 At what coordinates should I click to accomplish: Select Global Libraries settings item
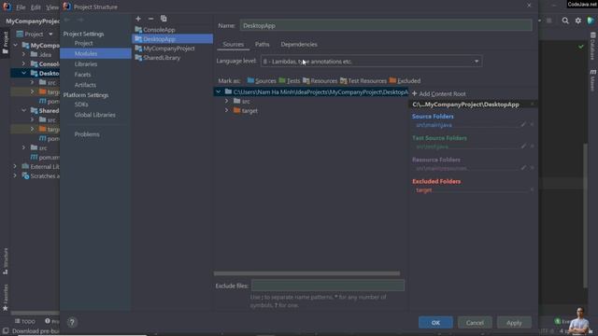[95, 115]
